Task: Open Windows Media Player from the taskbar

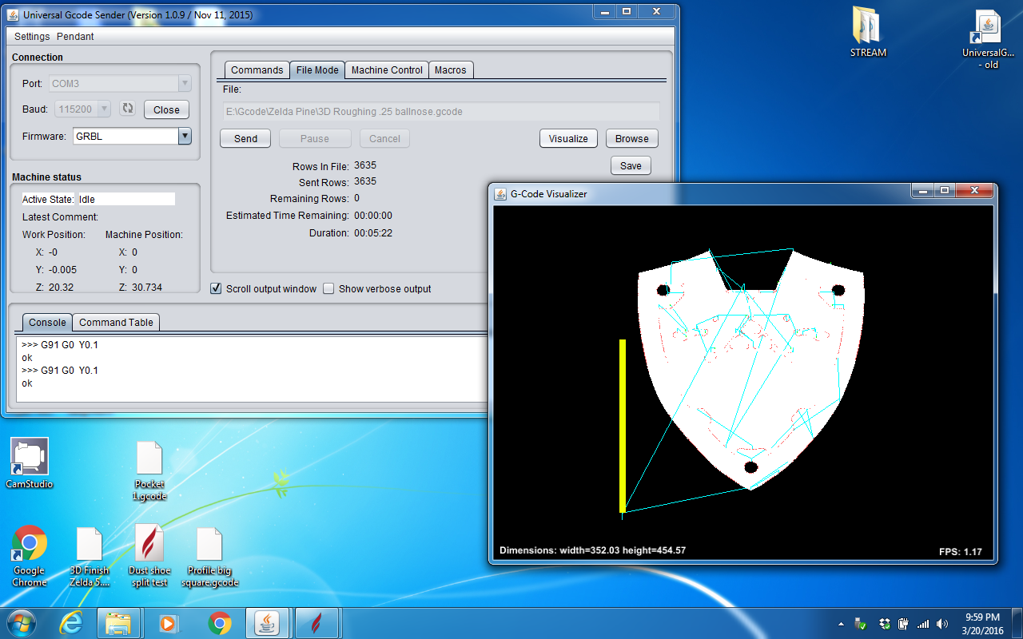Action: [x=168, y=623]
